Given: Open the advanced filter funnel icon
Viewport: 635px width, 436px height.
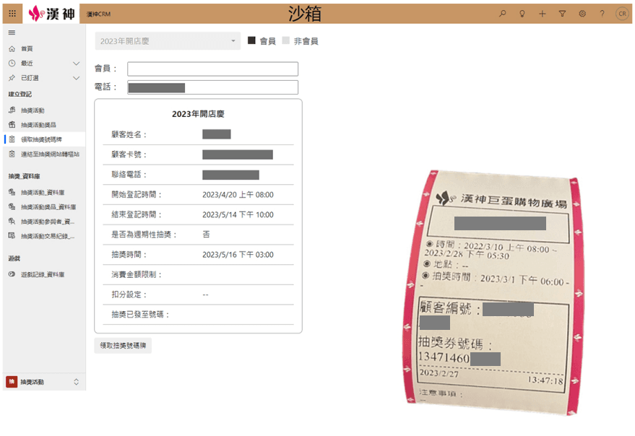Looking at the screenshot, I should tap(562, 14).
